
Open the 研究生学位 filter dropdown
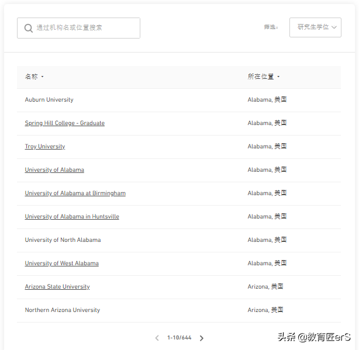tap(315, 27)
